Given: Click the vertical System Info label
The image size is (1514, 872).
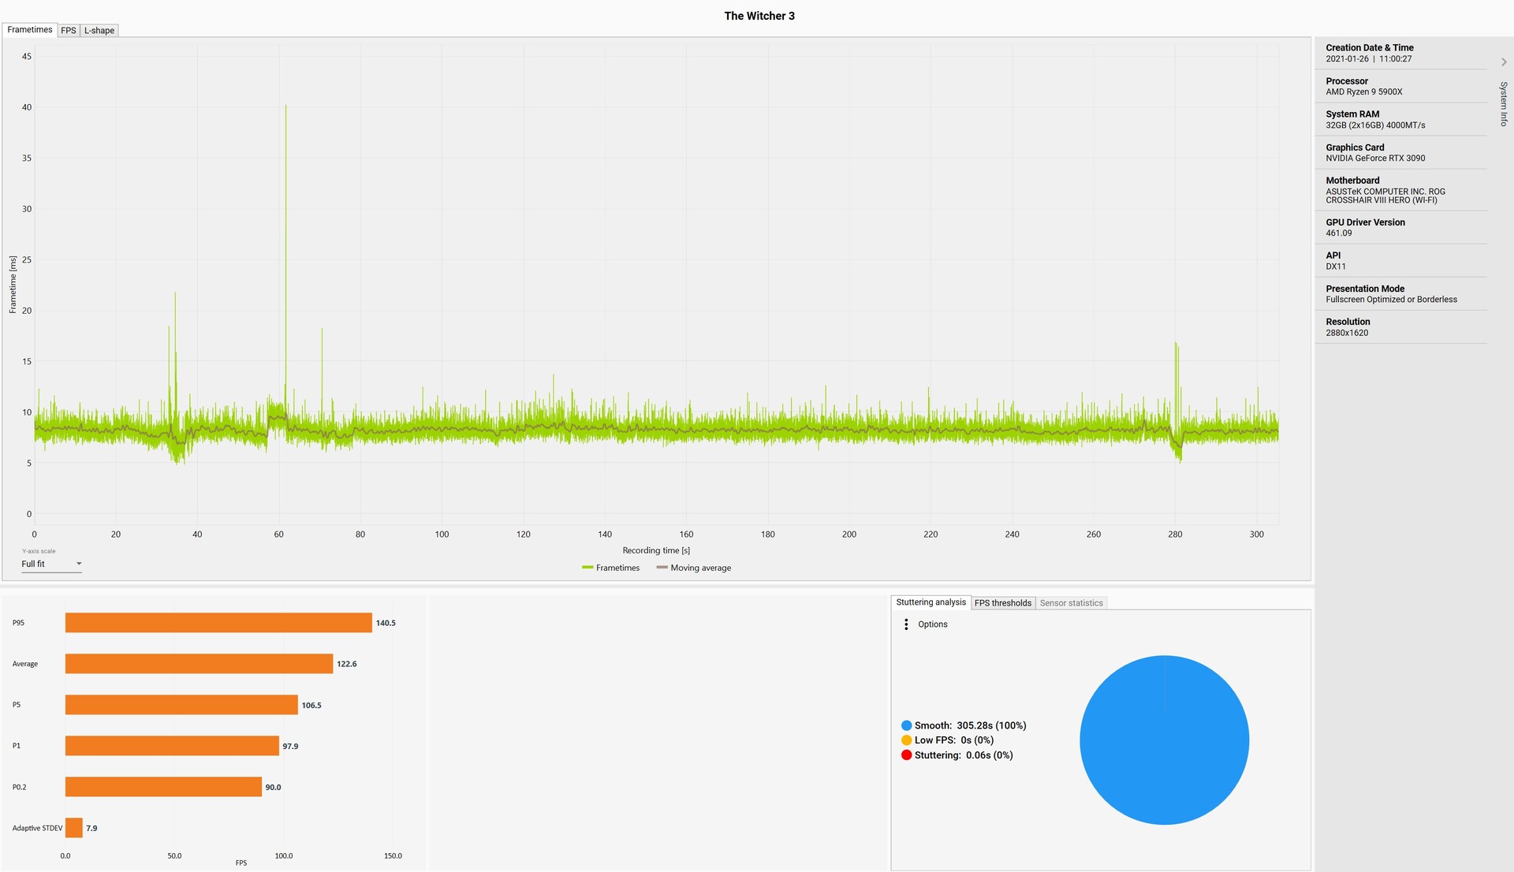Looking at the screenshot, I should [1503, 103].
